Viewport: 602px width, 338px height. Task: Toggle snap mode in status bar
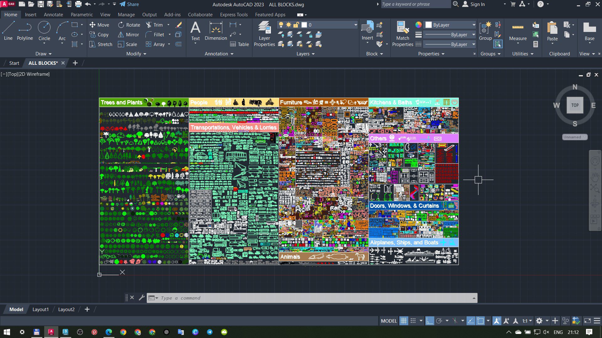point(413,321)
